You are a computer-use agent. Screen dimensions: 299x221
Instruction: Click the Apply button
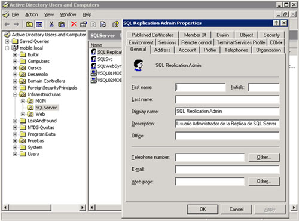pos(270,210)
